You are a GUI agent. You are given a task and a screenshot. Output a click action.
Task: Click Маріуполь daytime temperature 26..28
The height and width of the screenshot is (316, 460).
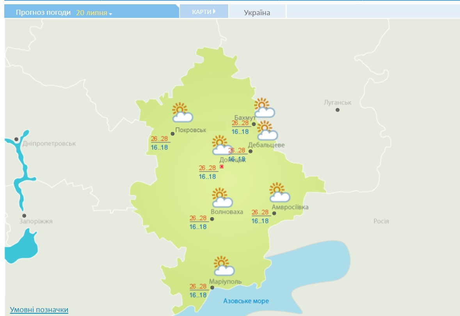click(x=198, y=286)
